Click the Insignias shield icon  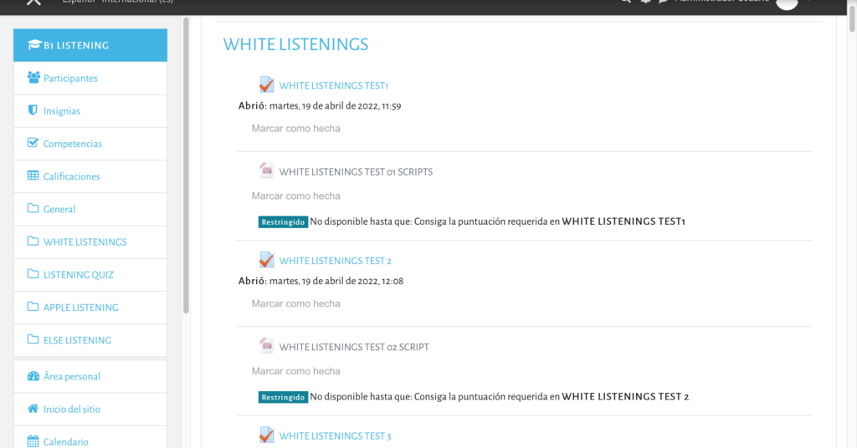33,110
